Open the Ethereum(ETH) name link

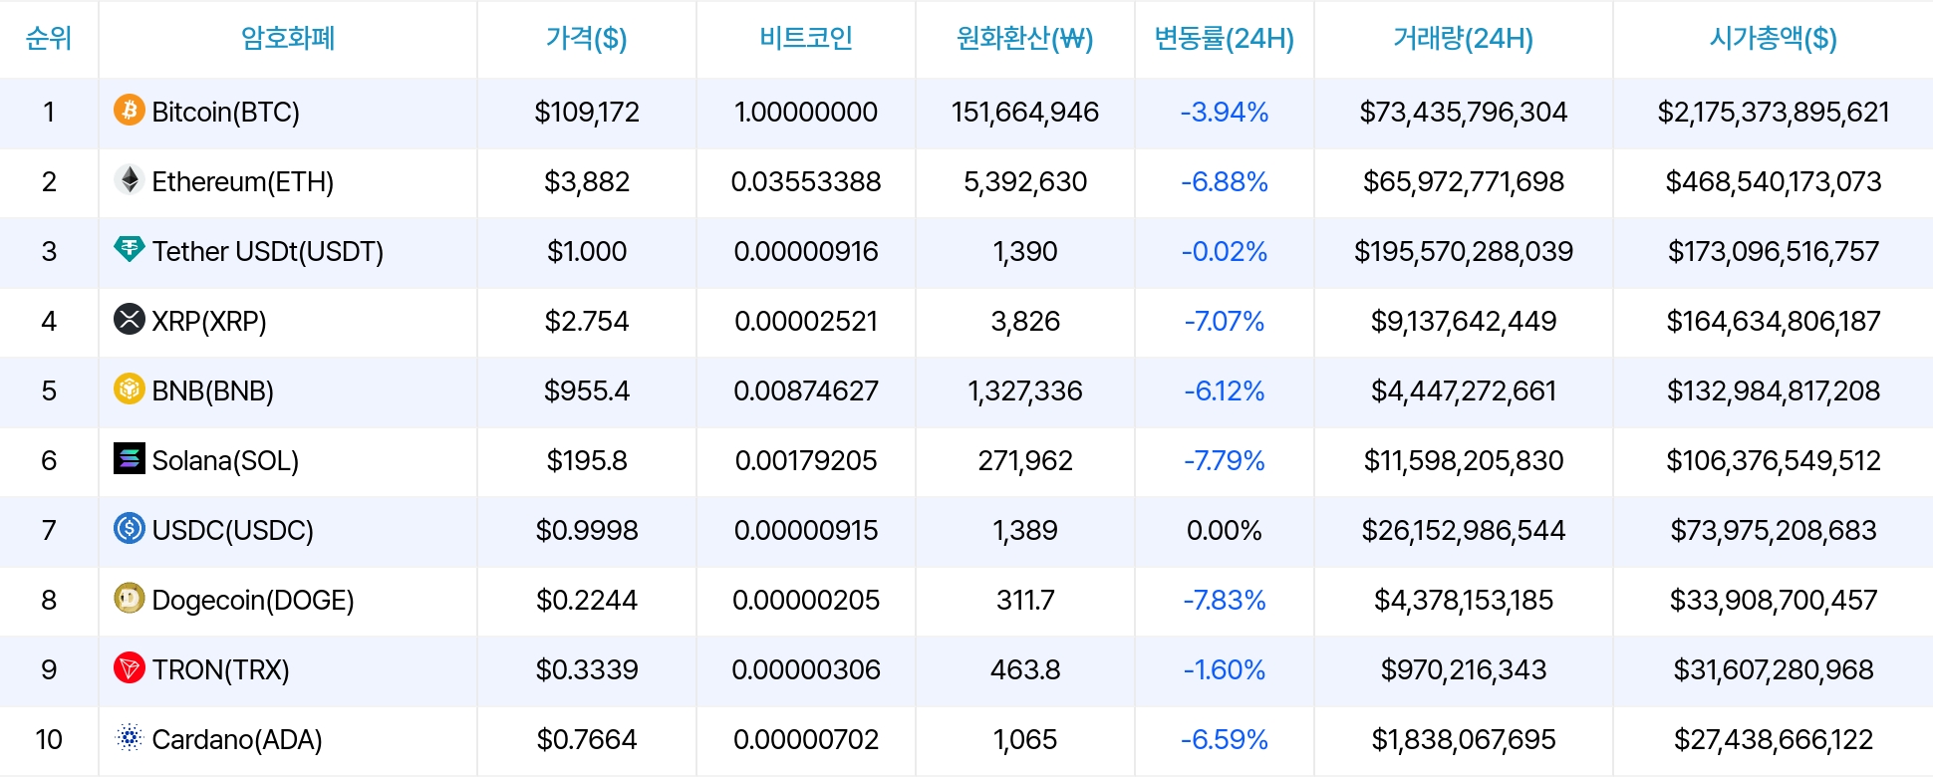[243, 181]
